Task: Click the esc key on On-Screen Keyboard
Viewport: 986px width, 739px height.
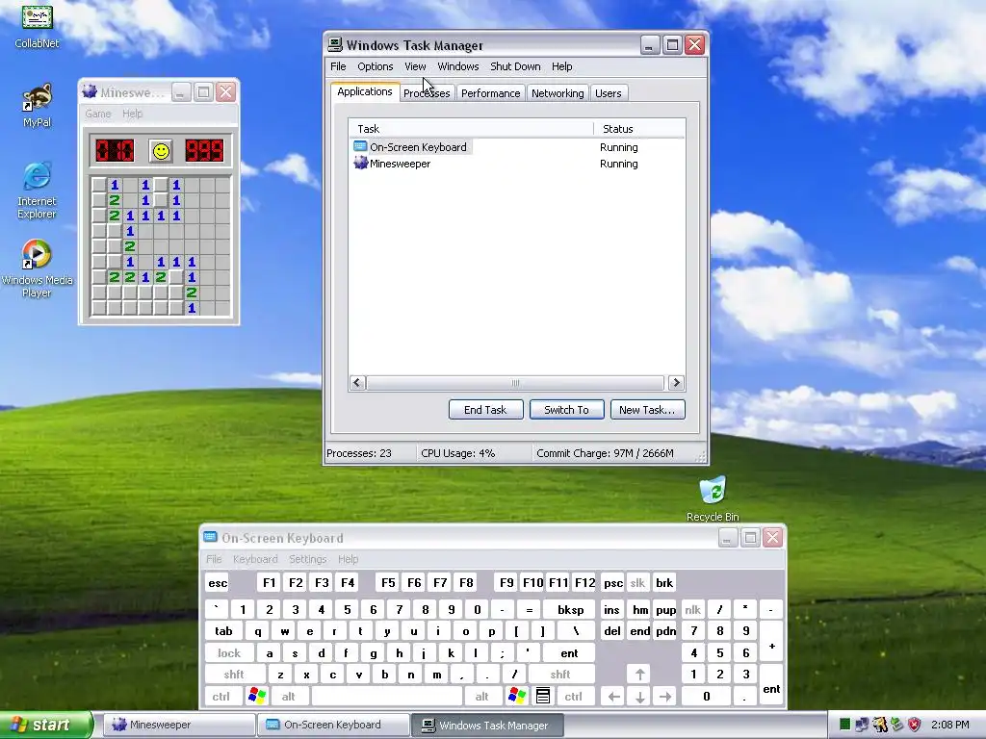Action: point(218,583)
